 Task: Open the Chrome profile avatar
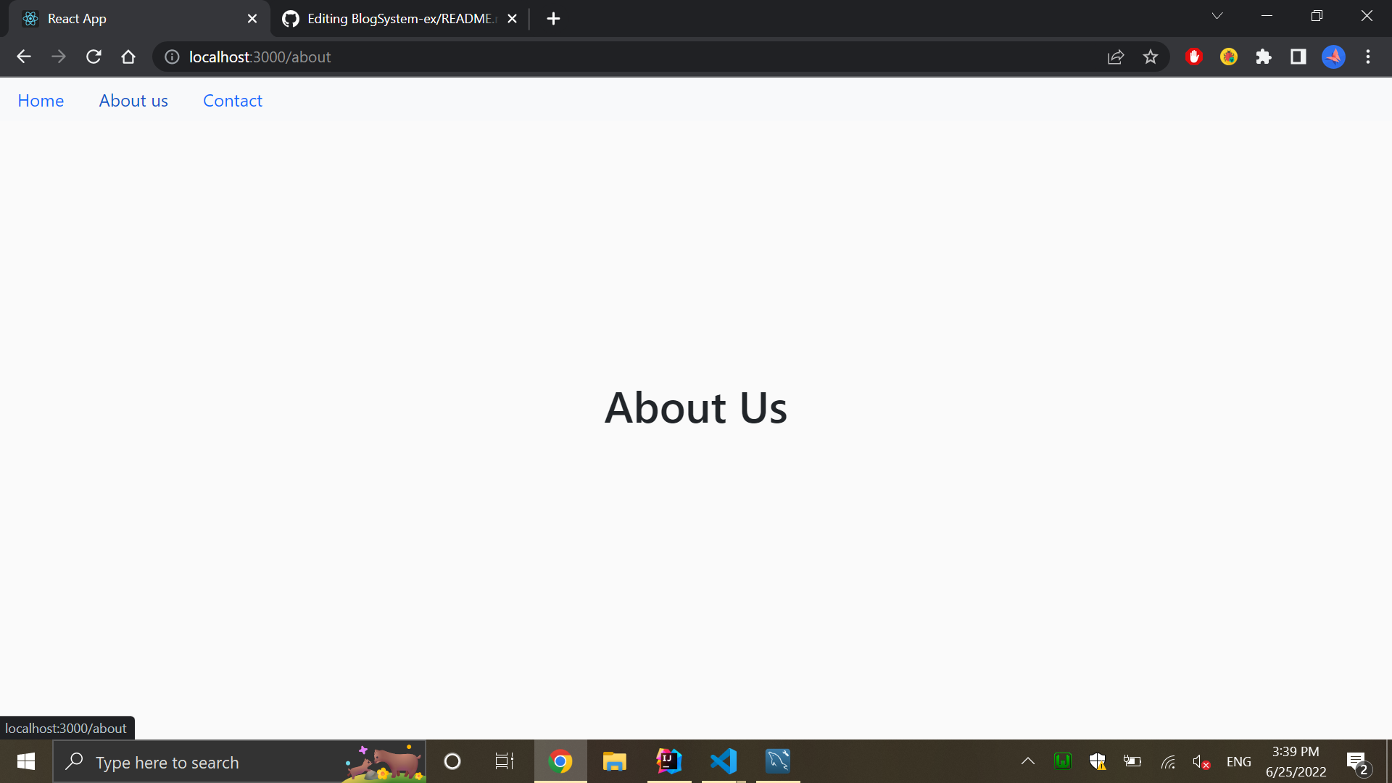point(1333,57)
